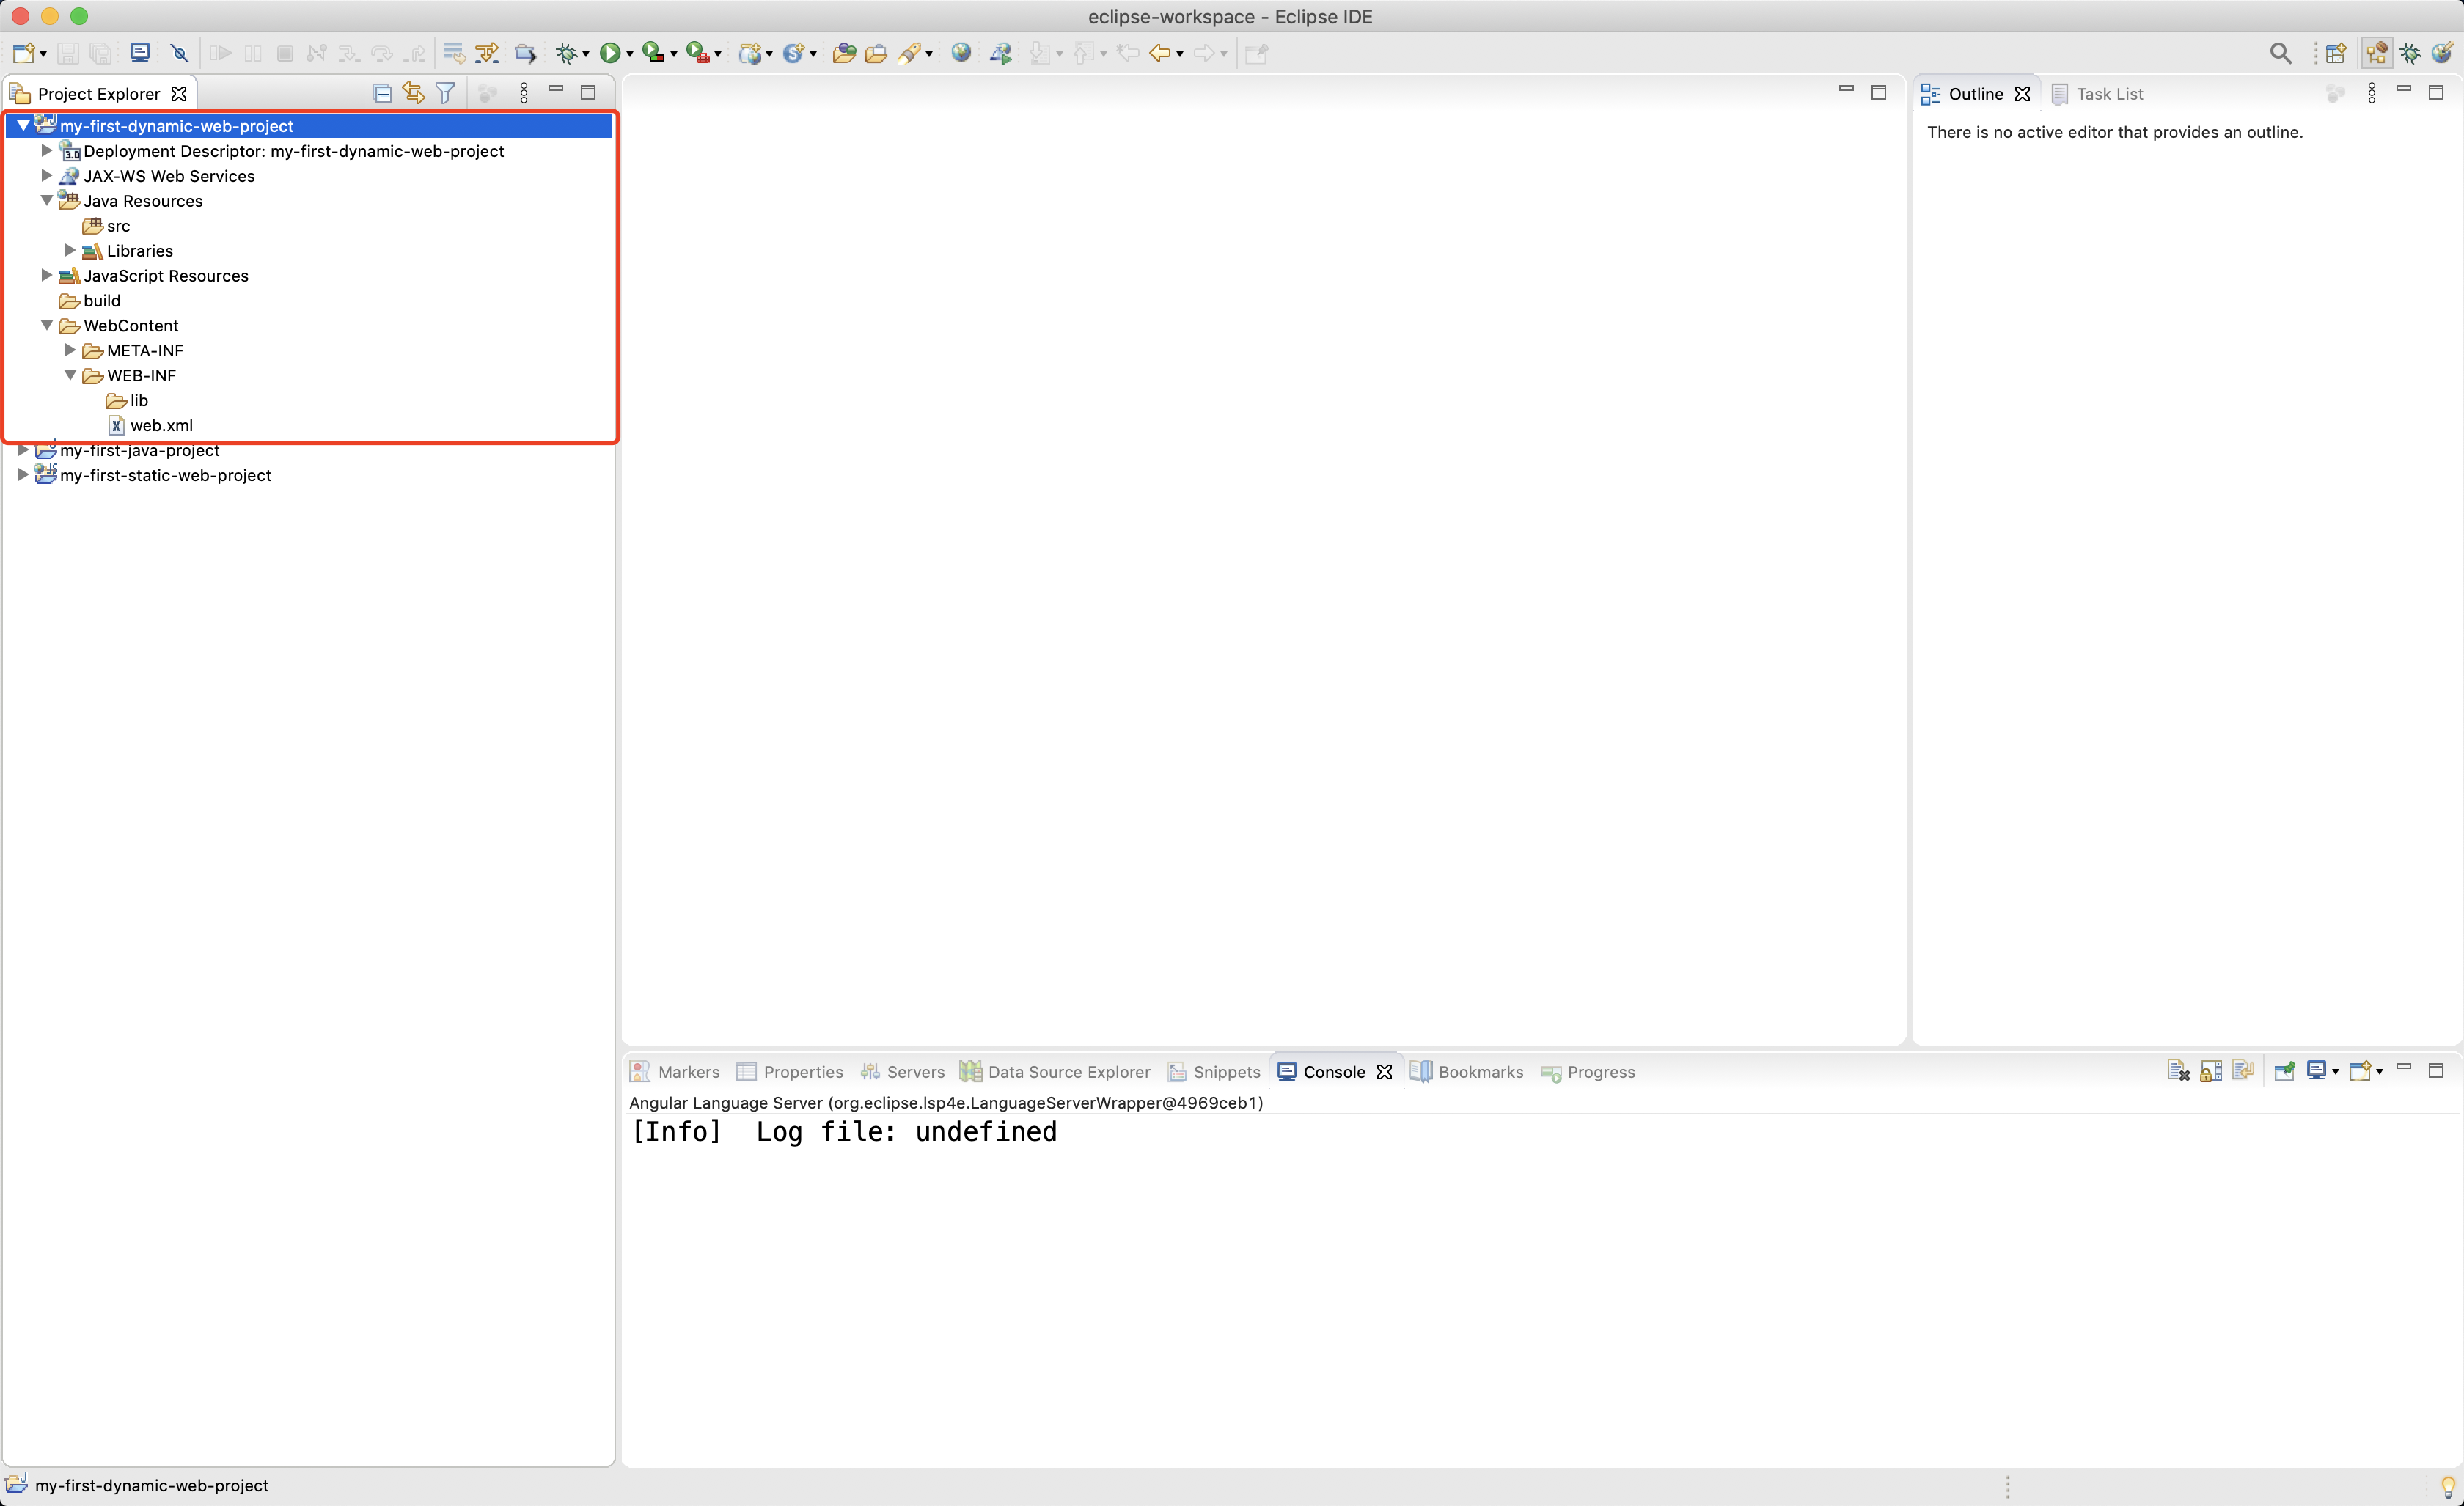This screenshot has height=1506, width=2464.
Task: Toggle Link with Editor in Project Explorer
Action: click(413, 93)
